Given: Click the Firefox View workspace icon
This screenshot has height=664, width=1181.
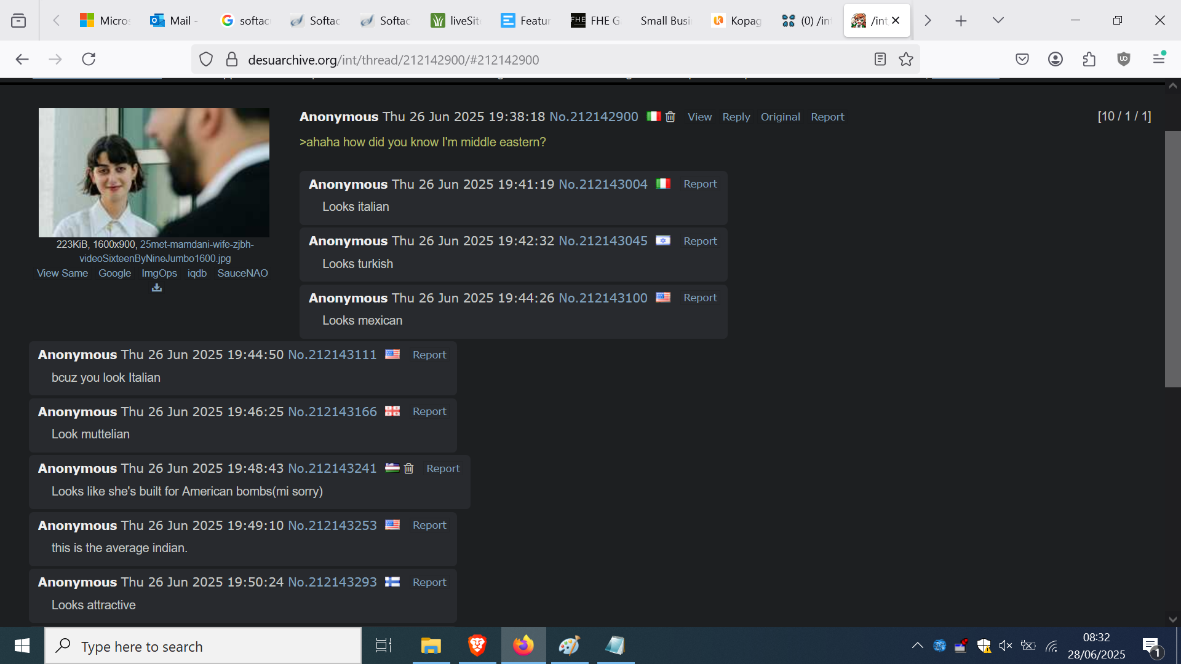Looking at the screenshot, I should (18, 20).
